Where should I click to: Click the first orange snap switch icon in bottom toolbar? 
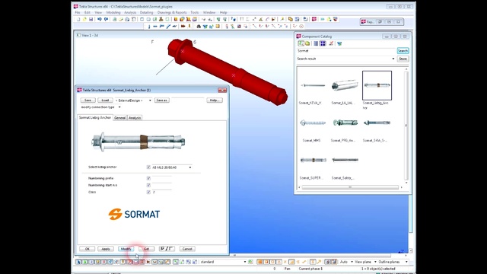coord(259,262)
